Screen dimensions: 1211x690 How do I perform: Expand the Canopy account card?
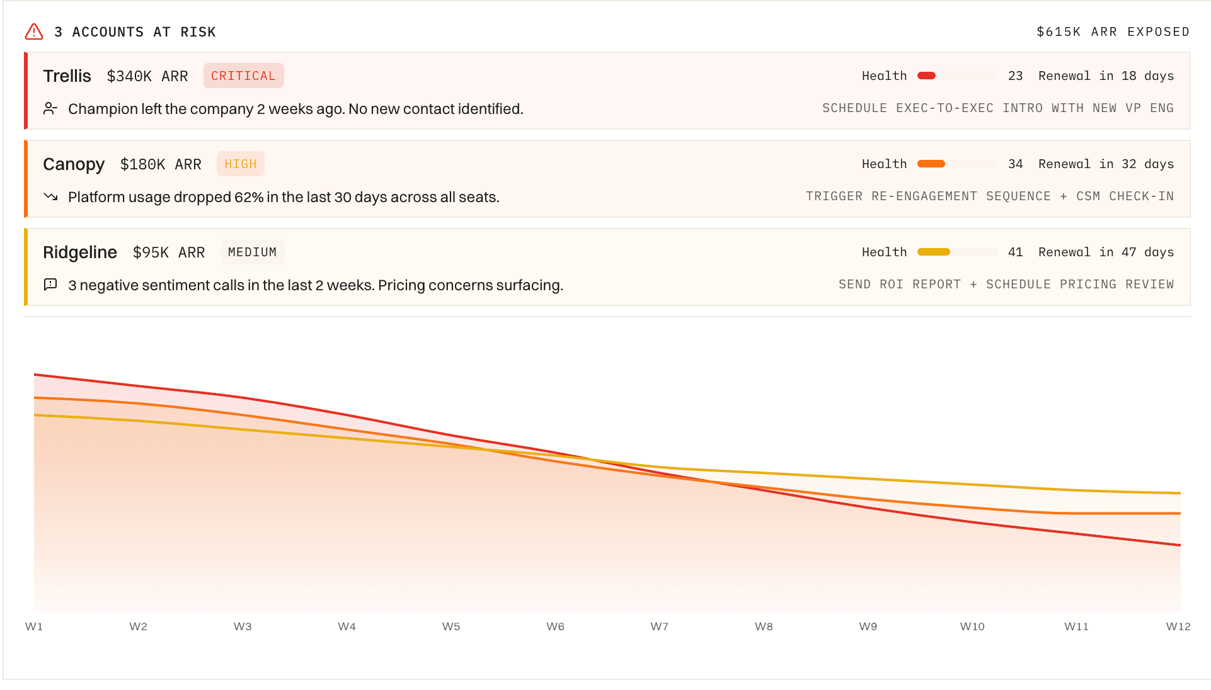coord(441,179)
